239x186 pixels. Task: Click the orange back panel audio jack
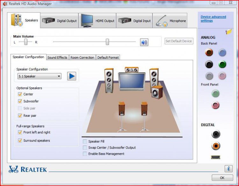[x=209, y=52]
